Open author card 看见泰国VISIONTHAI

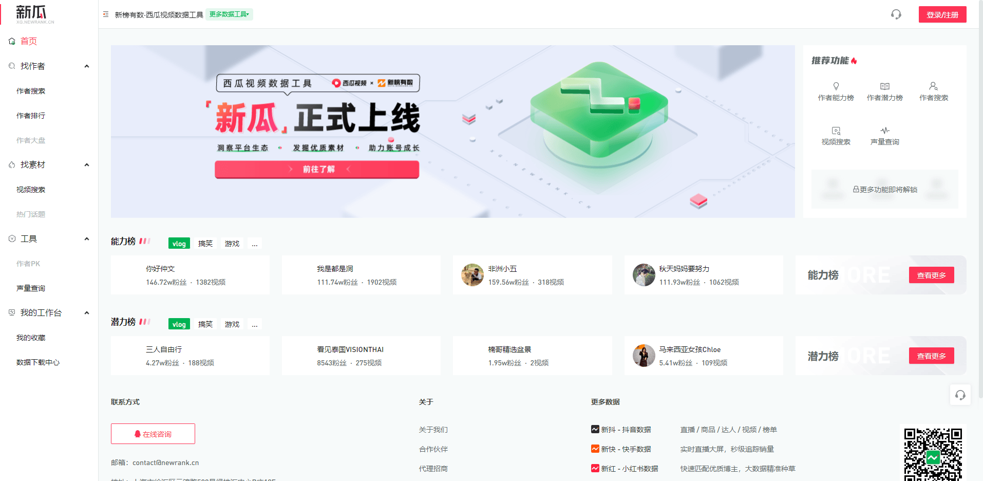[x=361, y=356]
